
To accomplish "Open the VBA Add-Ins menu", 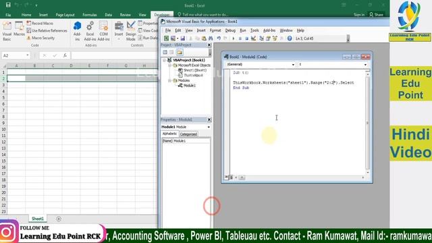I will click(269, 30).
